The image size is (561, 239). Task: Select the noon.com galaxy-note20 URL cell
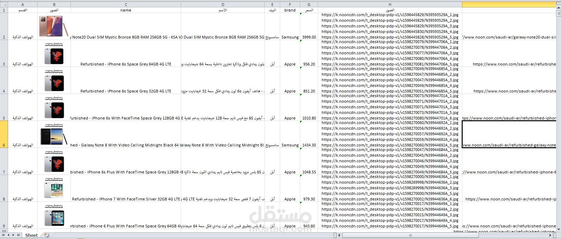click(x=509, y=27)
